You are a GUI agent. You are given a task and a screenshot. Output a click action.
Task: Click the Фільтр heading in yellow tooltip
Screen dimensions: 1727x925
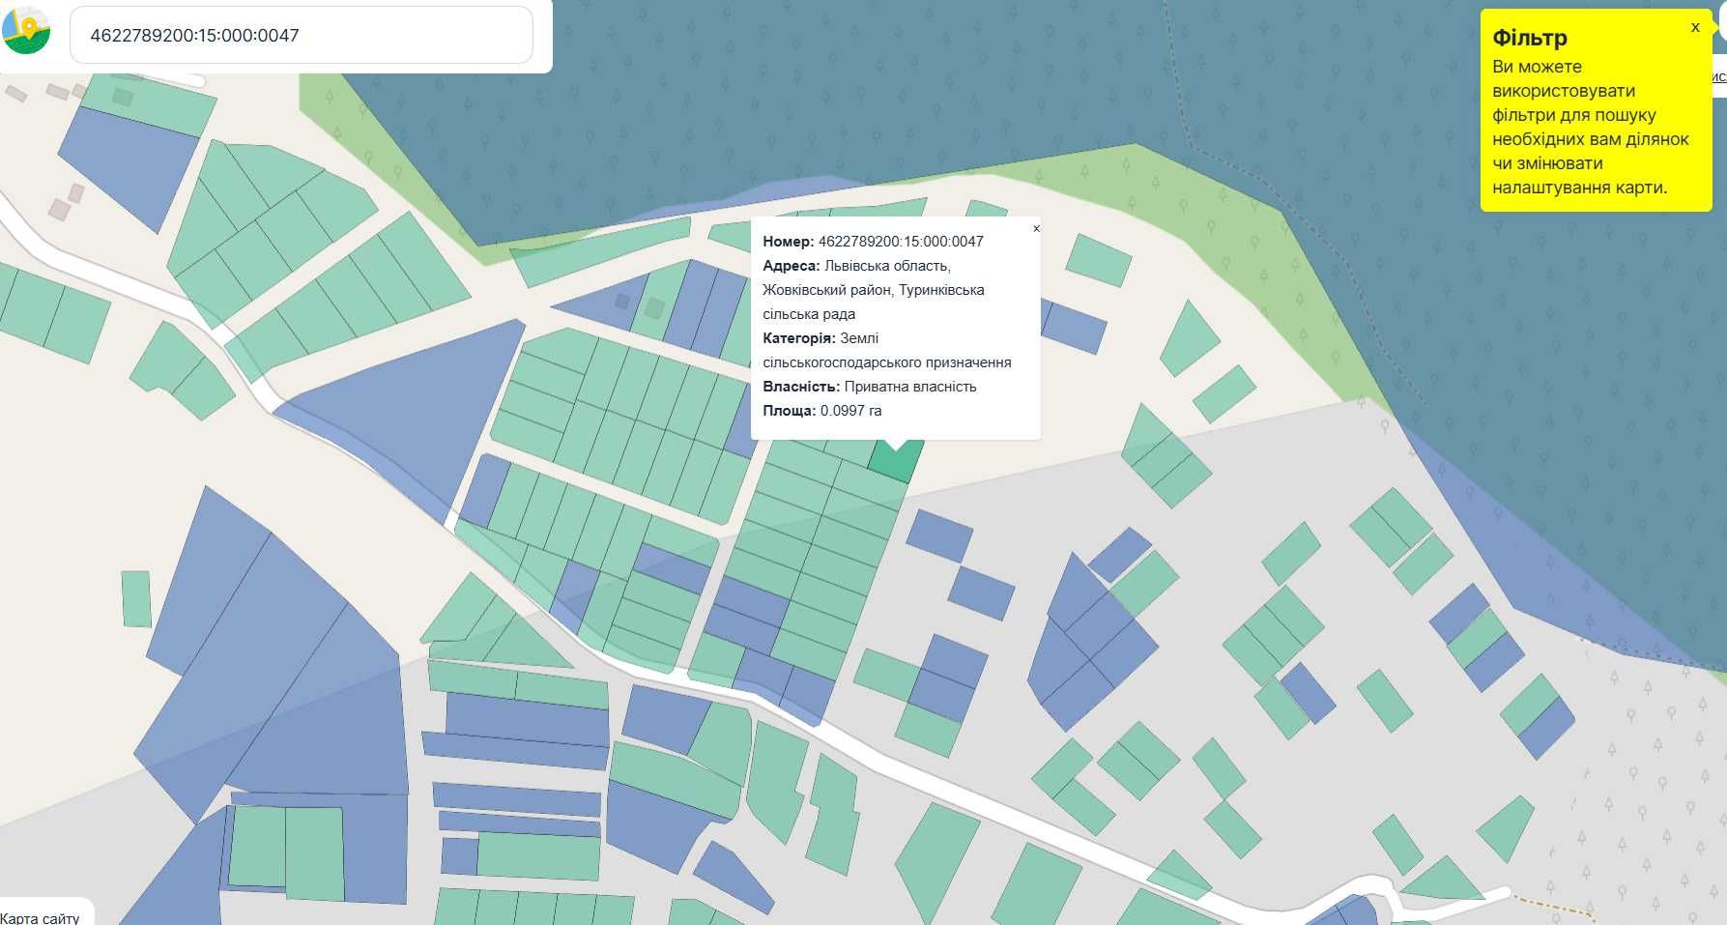[1529, 38]
